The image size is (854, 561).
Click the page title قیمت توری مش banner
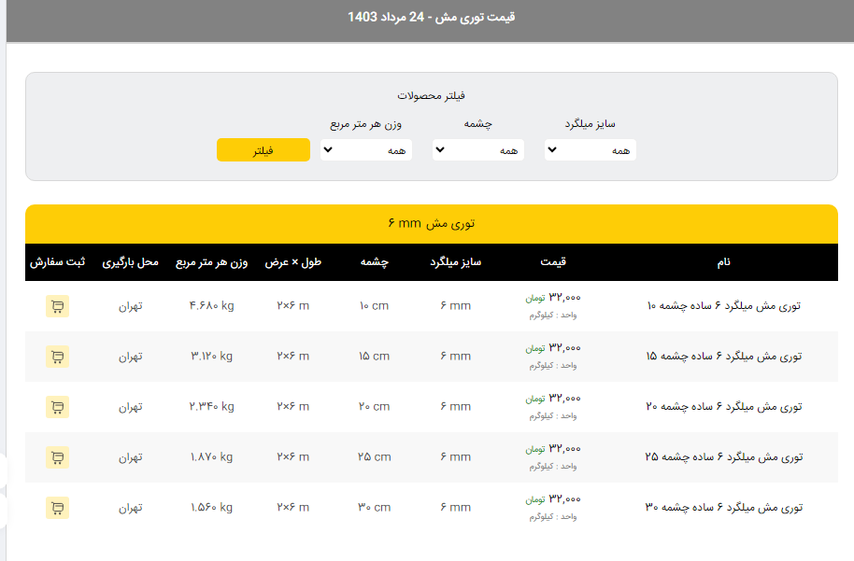click(431, 18)
